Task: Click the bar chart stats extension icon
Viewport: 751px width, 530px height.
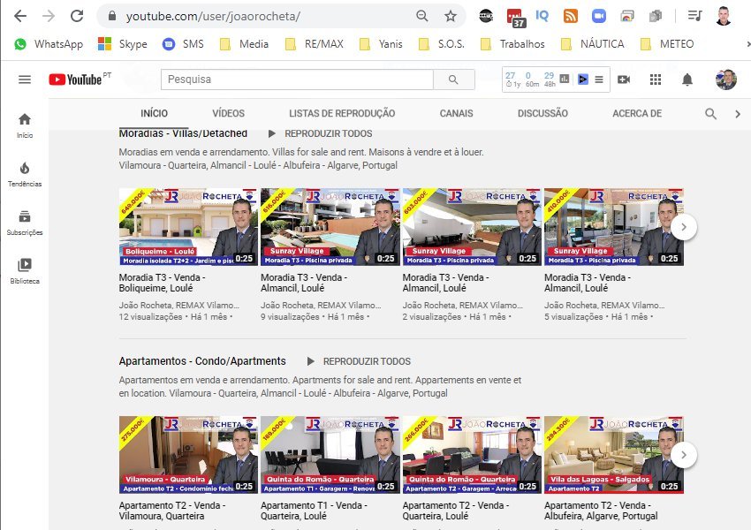Action: pyautogui.click(x=565, y=79)
